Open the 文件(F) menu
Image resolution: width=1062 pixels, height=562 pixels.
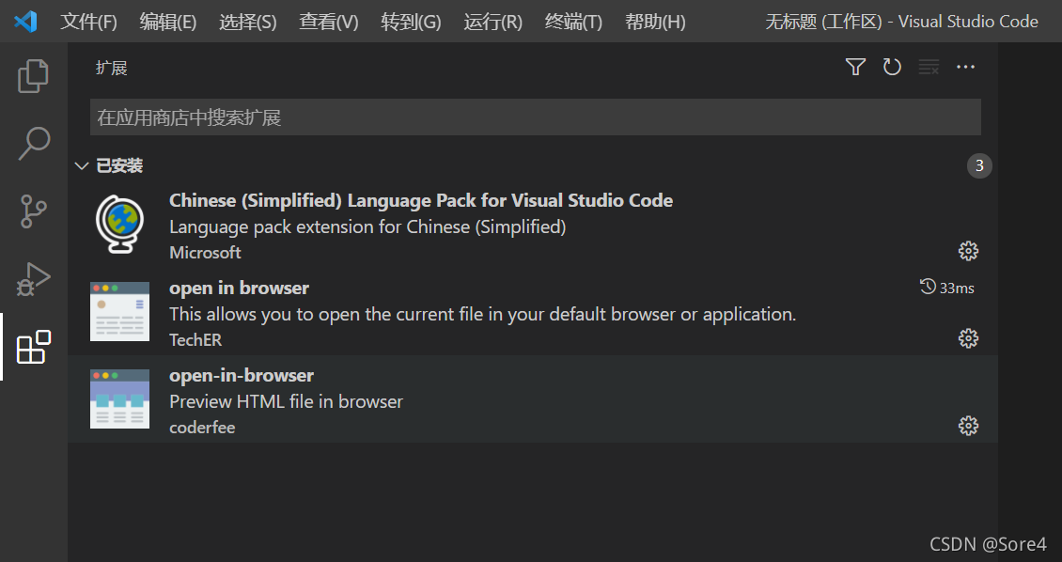point(88,23)
